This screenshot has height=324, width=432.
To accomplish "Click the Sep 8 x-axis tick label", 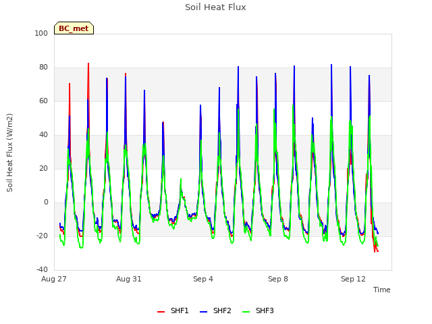I will [x=278, y=279].
